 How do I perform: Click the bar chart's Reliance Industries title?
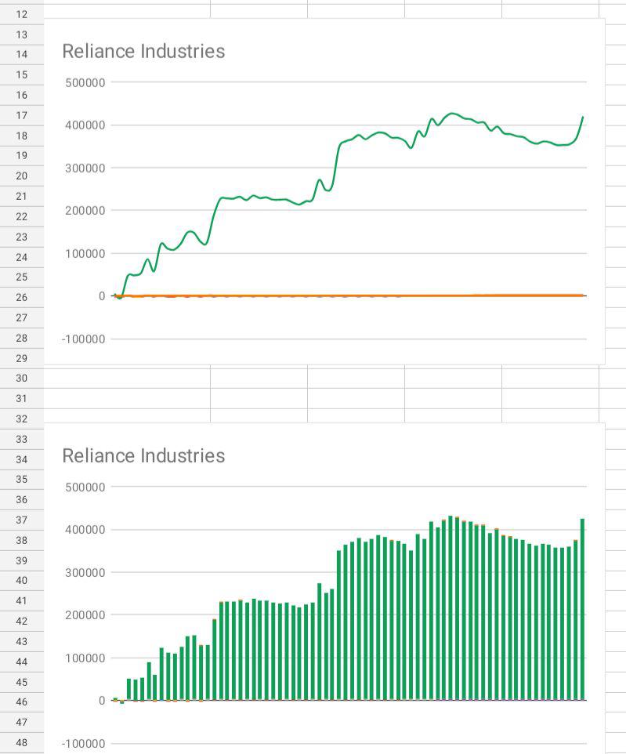tap(143, 455)
